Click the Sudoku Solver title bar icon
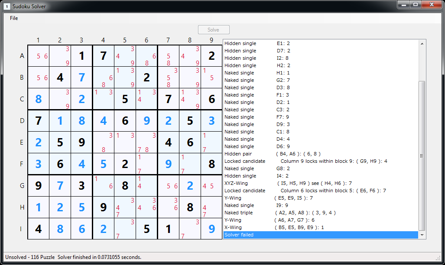The width and height of the screenshot is (445, 265). 7,6
